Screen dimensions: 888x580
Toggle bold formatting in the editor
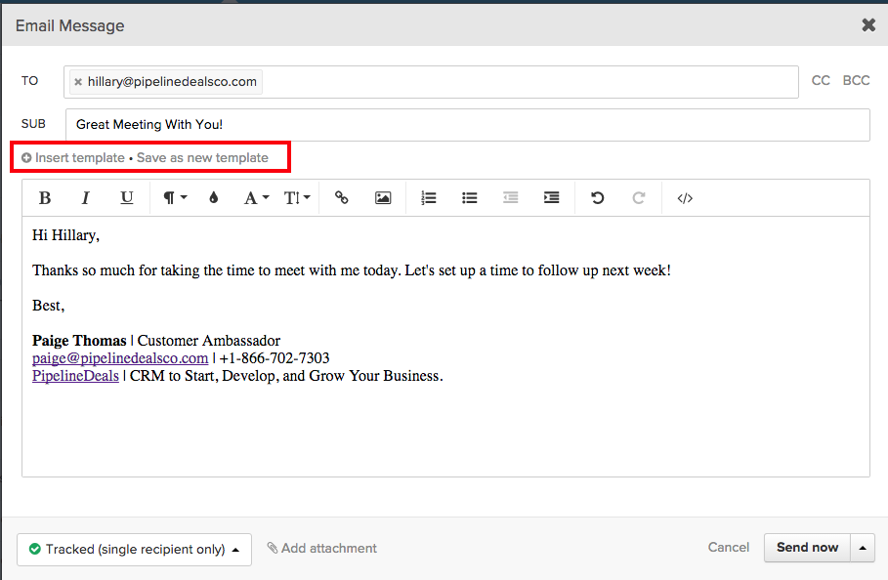pos(45,198)
